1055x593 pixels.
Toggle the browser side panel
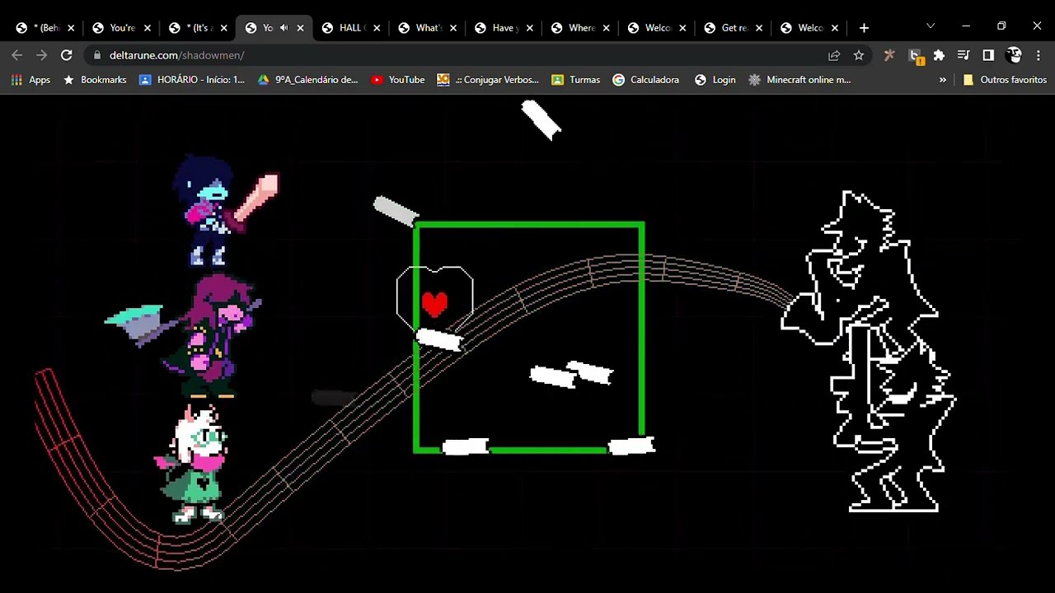pyautogui.click(x=988, y=55)
